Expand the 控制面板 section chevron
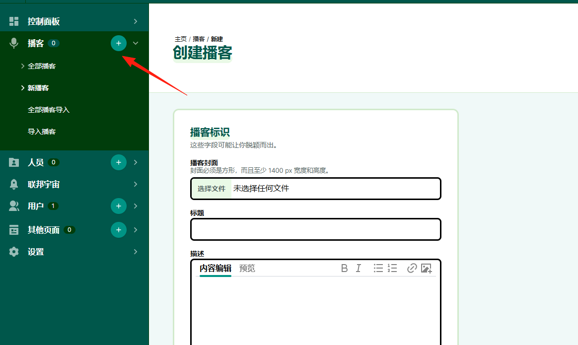Image resolution: width=578 pixels, height=345 pixels. tap(135, 21)
